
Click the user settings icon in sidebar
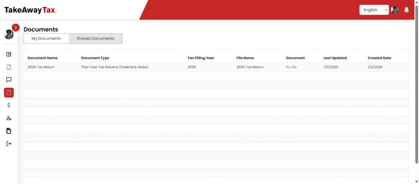tap(9, 118)
